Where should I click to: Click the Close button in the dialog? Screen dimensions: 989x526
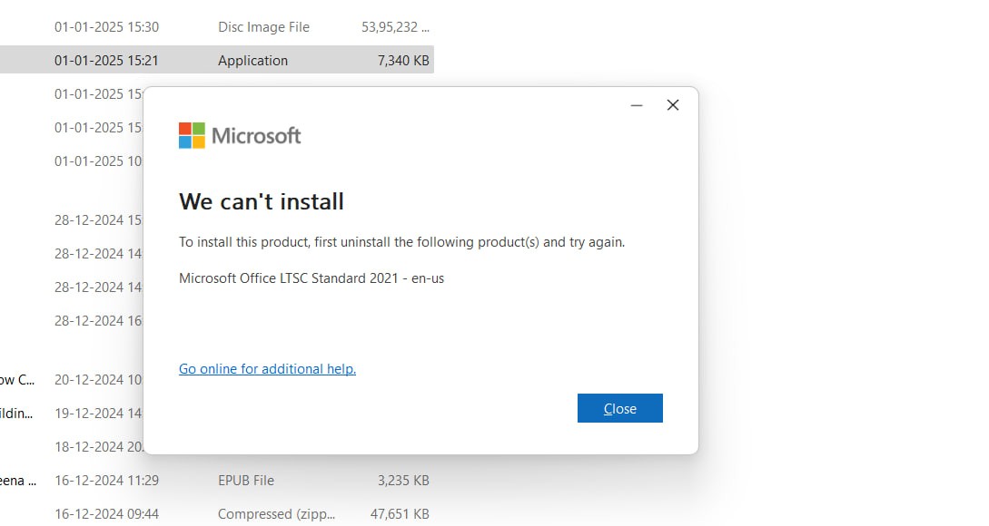click(620, 408)
